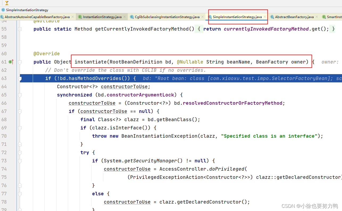342x211 pixels.
Task: Click the implements-method gutter icon on line 61
Action: (11, 62)
